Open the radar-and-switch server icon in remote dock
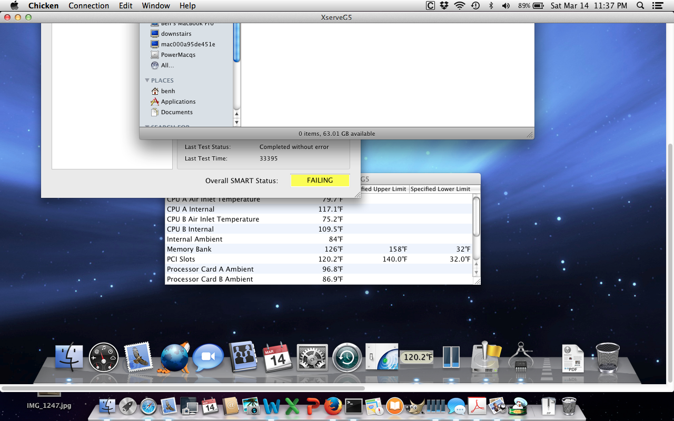The image size is (674, 421). click(x=382, y=358)
